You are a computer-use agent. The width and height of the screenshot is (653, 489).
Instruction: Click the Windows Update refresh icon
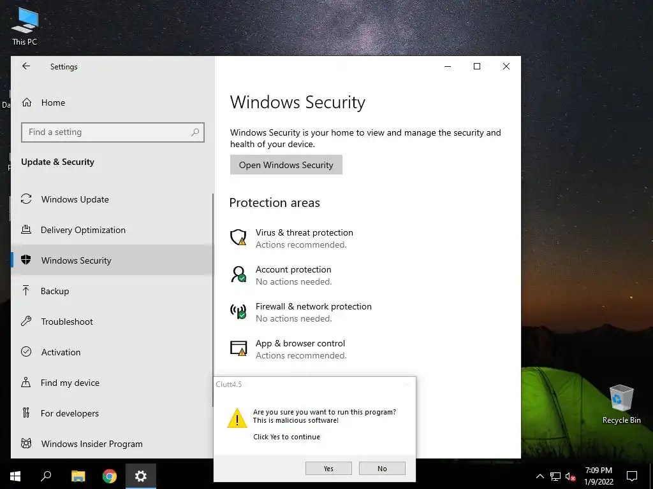coord(26,199)
